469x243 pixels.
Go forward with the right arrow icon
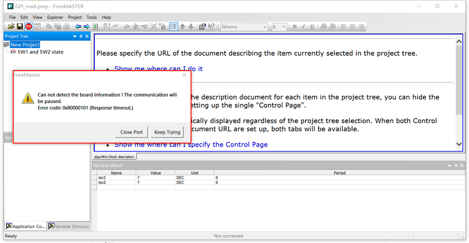[x=87, y=27]
